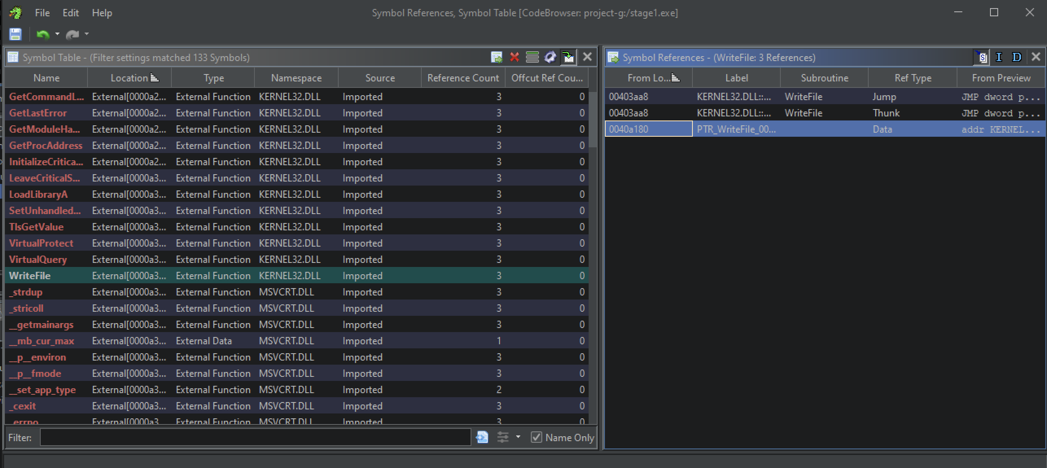
Task: Click the green Undo arrow
Action: [x=42, y=35]
